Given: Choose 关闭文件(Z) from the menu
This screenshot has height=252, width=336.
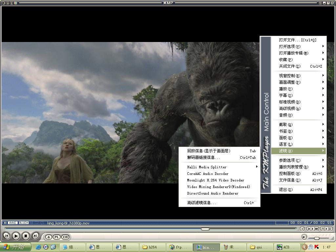Looking at the screenshot, I should pos(299,66).
